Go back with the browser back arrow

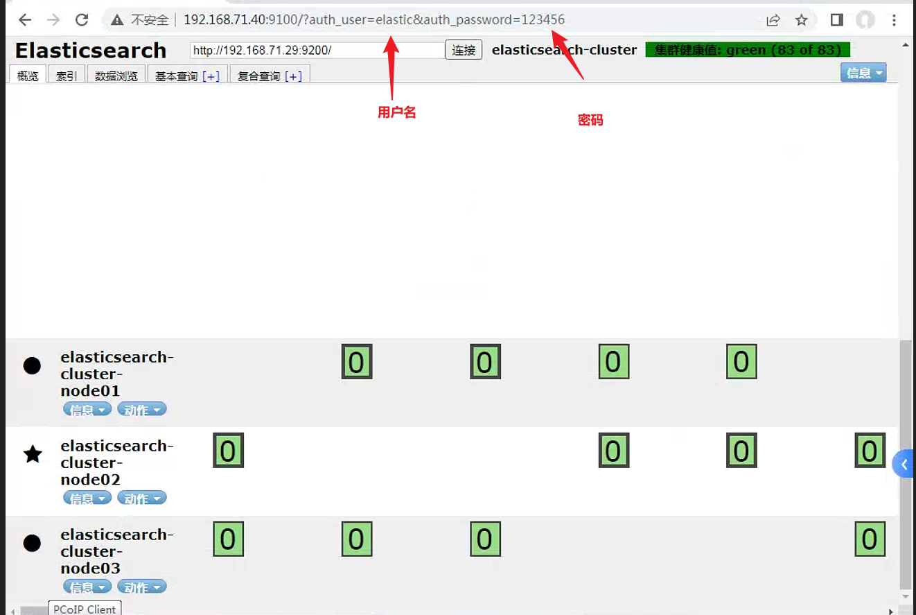click(25, 20)
